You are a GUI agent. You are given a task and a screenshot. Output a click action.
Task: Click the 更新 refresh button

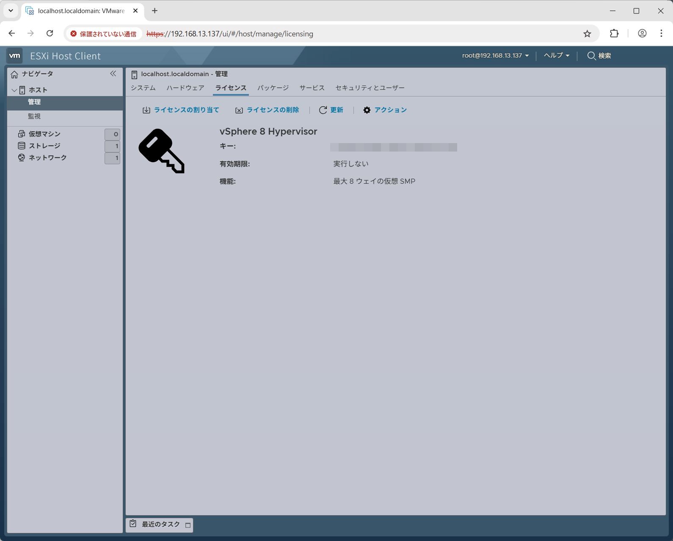pyautogui.click(x=331, y=110)
